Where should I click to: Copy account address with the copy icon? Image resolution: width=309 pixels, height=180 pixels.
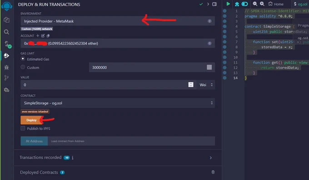[48, 36]
